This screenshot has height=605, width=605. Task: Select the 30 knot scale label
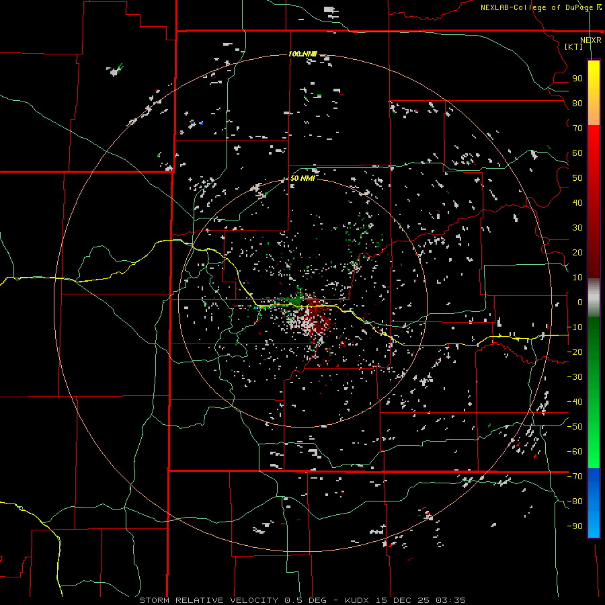click(x=577, y=228)
